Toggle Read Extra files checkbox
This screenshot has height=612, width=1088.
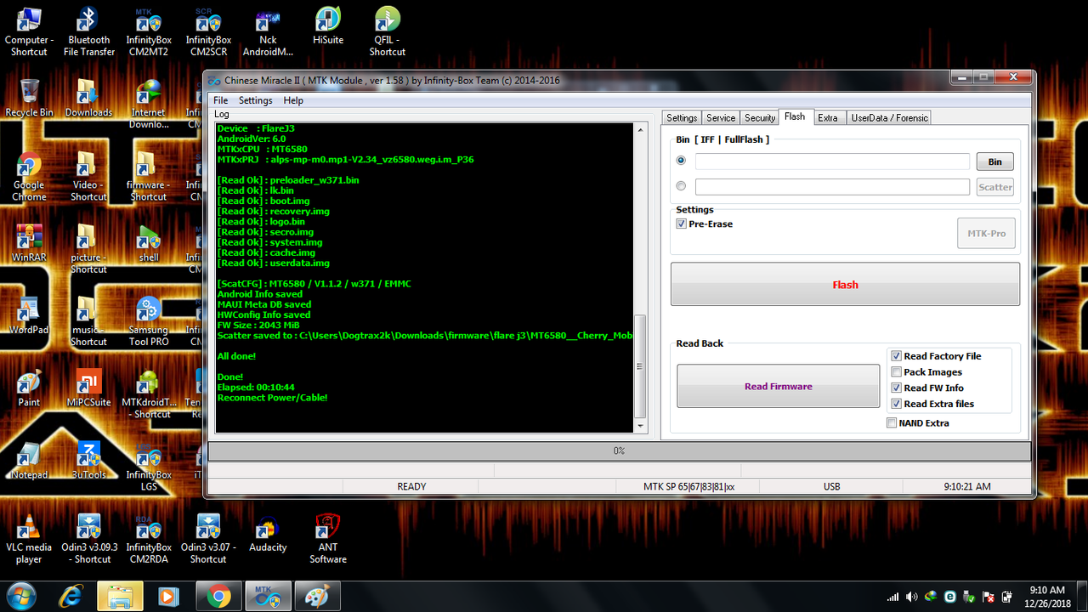pyautogui.click(x=896, y=404)
